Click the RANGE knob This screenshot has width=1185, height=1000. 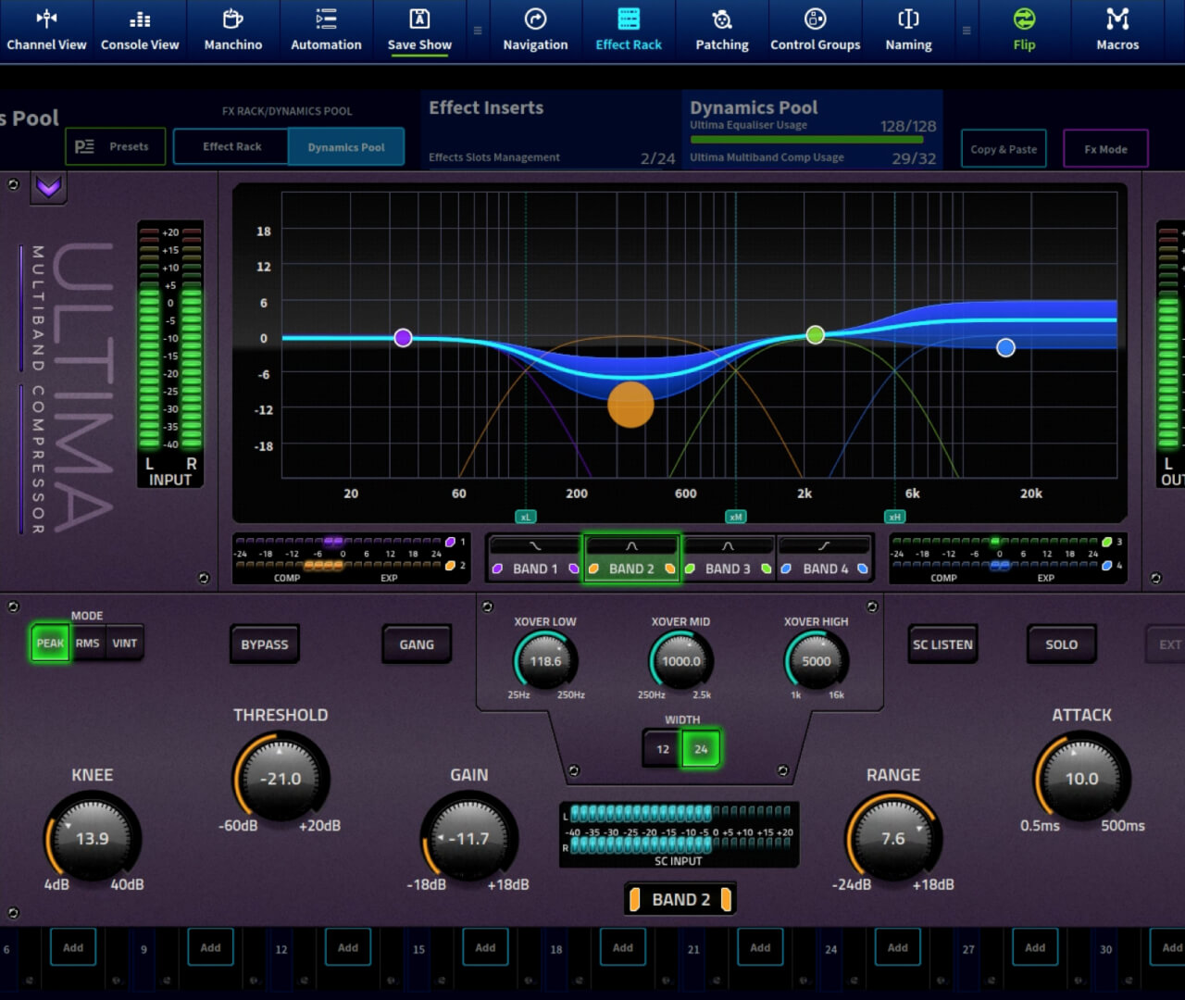(893, 839)
